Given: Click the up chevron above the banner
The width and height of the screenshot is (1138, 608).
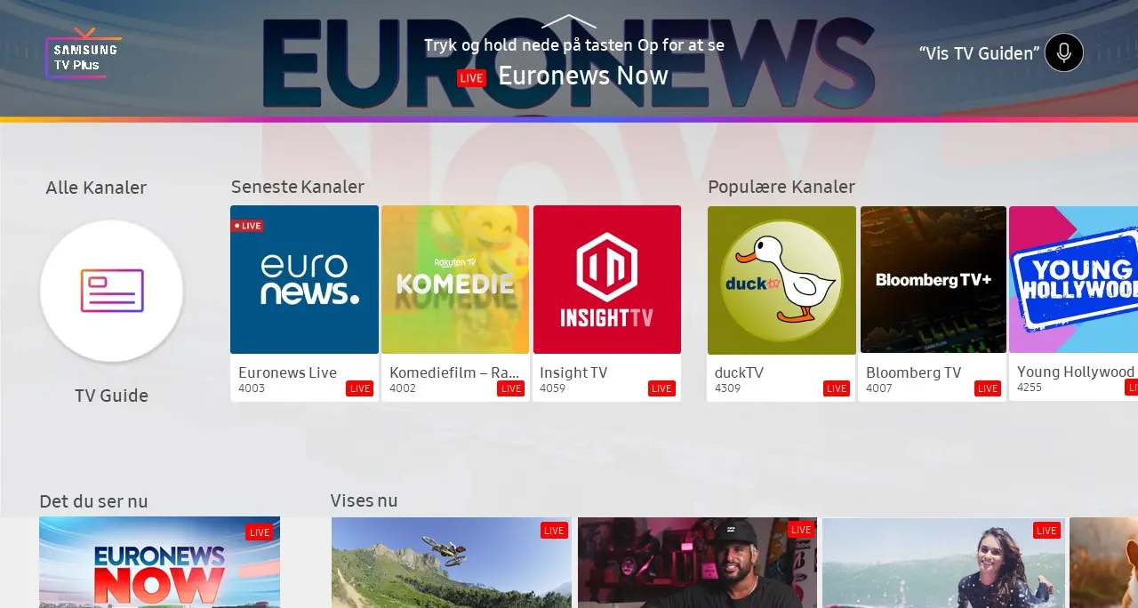Looking at the screenshot, I should tap(569, 21).
